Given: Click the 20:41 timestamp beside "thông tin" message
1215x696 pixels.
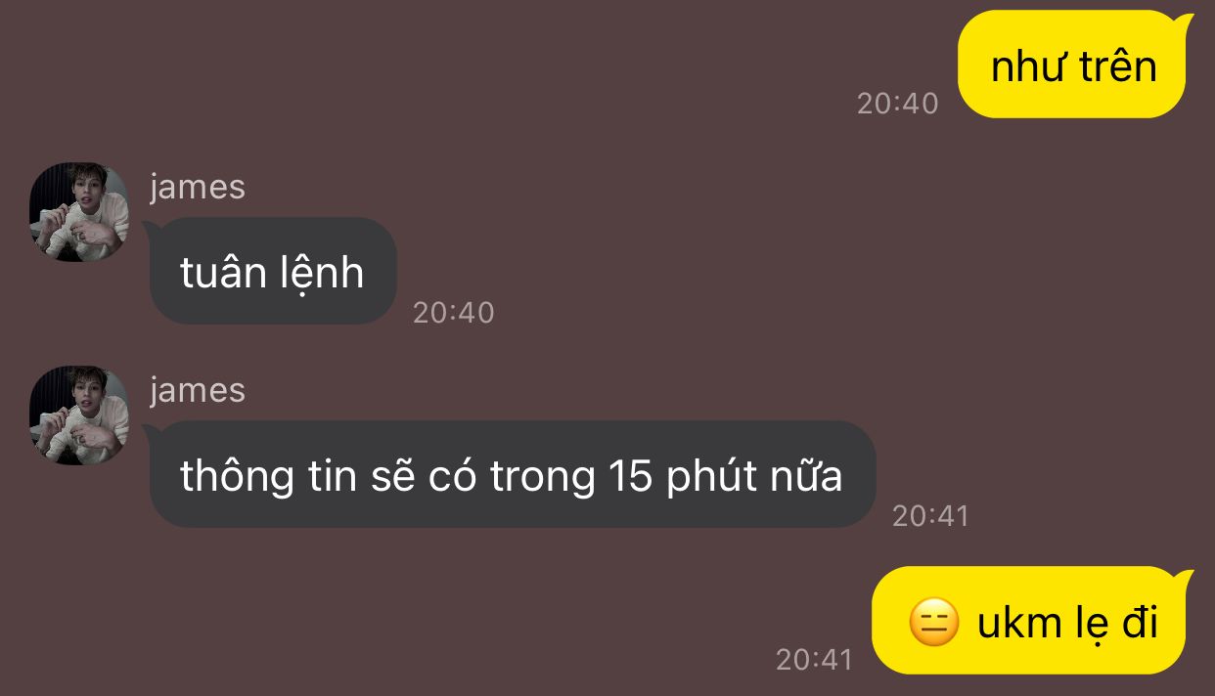Looking at the screenshot, I should point(930,515).
